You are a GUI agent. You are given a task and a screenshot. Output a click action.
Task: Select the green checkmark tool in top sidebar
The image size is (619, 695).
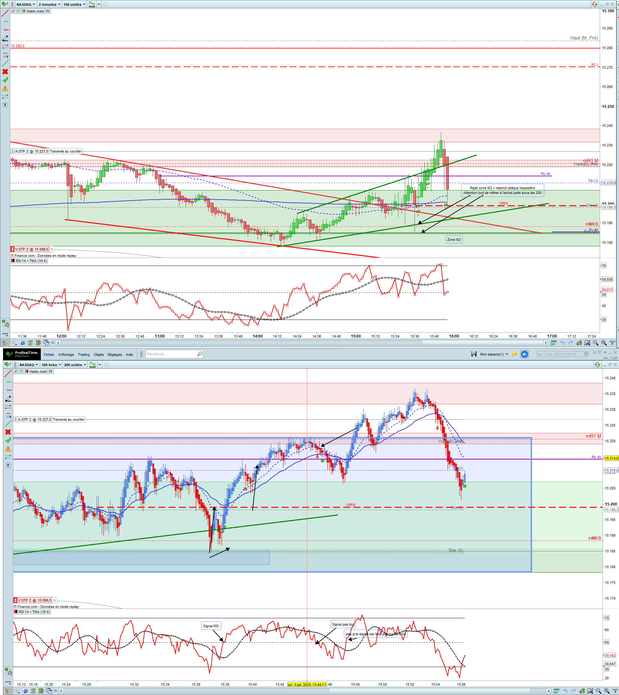5,80
